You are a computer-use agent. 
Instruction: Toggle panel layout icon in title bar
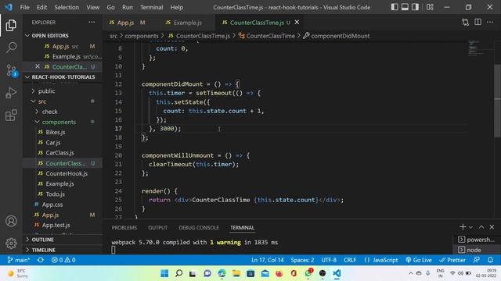click(405, 7)
